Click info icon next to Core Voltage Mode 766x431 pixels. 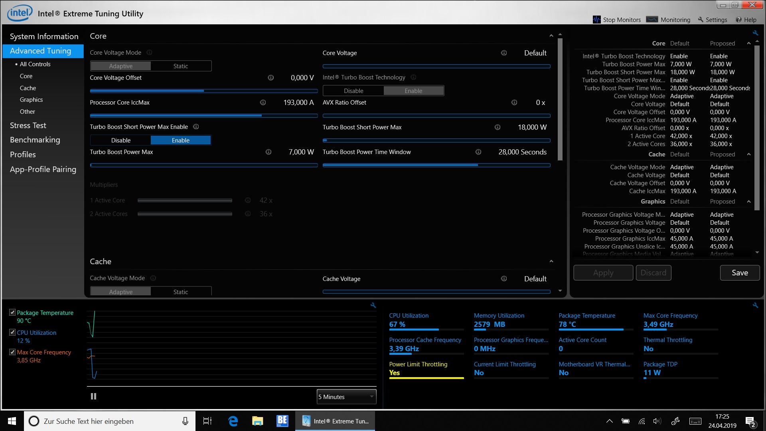pyautogui.click(x=149, y=53)
